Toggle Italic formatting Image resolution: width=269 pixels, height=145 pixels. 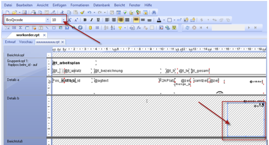click(x=91, y=20)
